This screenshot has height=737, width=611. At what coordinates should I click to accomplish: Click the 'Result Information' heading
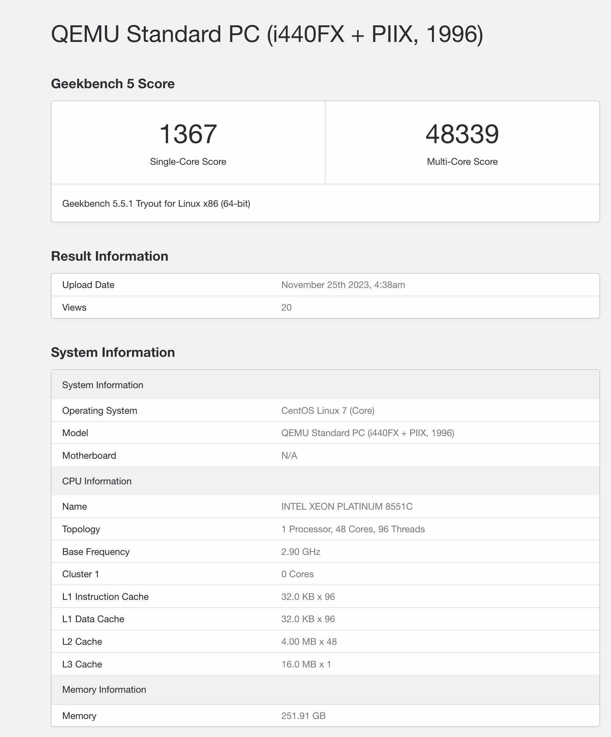tap(109, 256)
